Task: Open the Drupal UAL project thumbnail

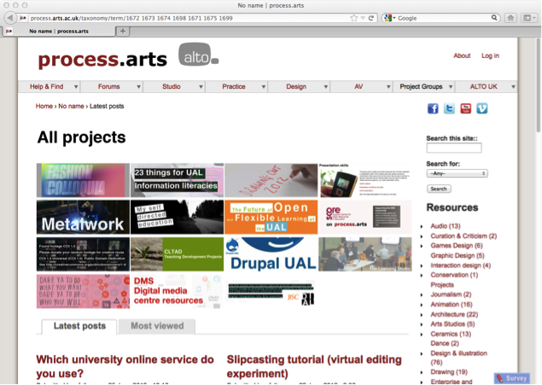Action: click(x=271, y=254)
